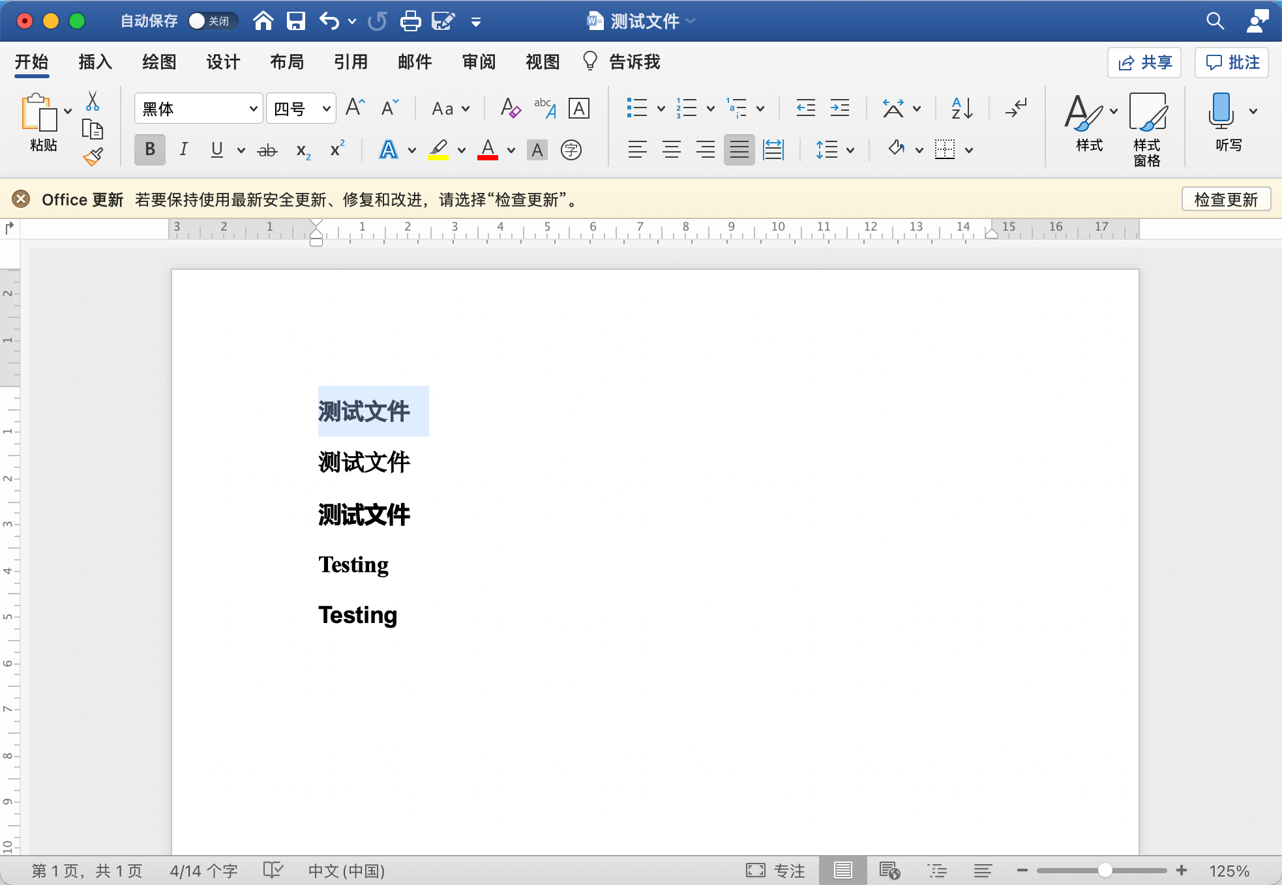Click the Paste clipboard icon

[38, 113]
